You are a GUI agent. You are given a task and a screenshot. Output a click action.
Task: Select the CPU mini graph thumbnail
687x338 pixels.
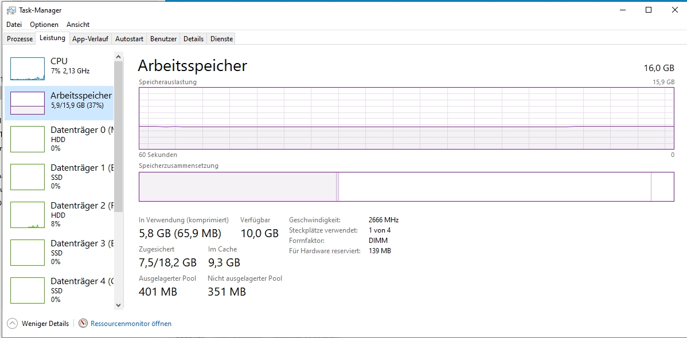click(28, 69)
